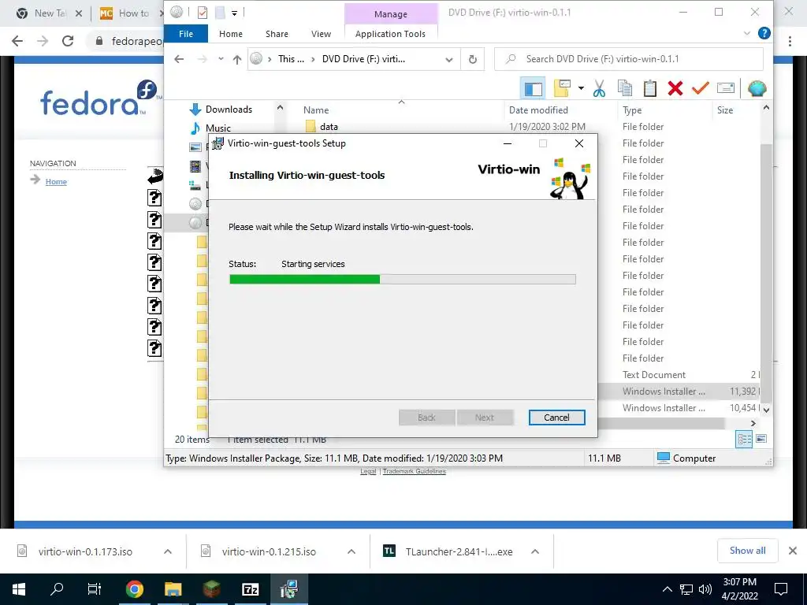This screenshot has width=807, height=605.
Task: Select the 11,392 KB Windows Installer row
Action: 679,392
